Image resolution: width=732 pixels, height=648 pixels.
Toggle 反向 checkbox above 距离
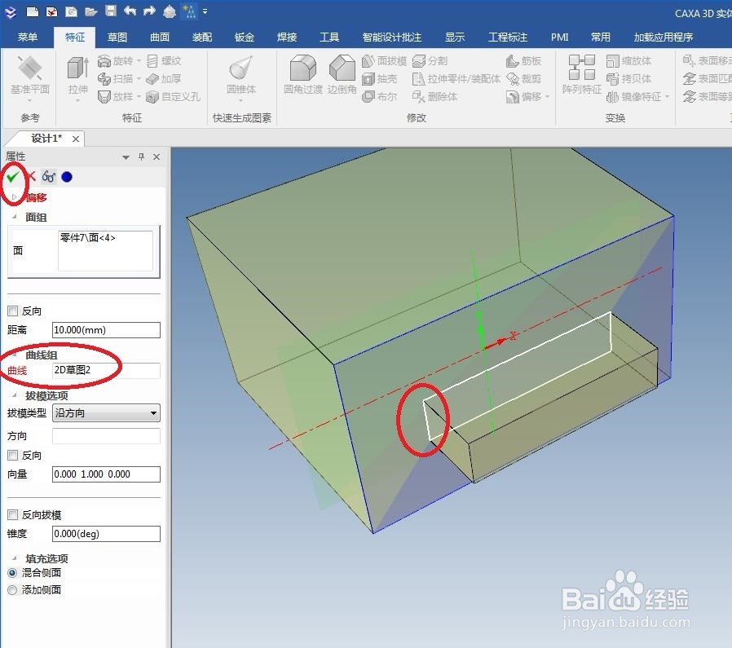pos(12,311)
